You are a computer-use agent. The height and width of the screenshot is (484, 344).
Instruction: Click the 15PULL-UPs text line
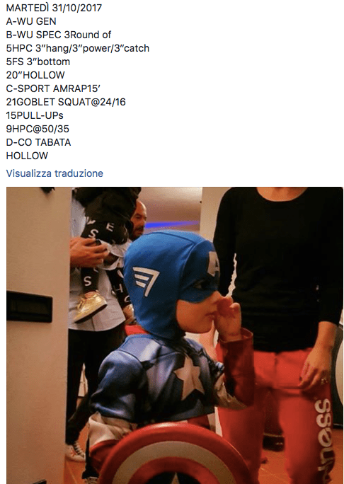click(35, 115)
